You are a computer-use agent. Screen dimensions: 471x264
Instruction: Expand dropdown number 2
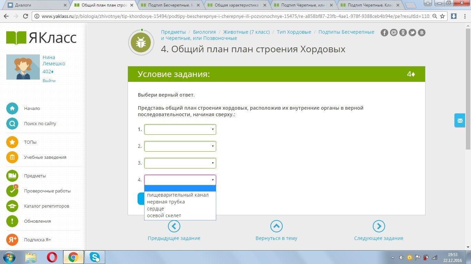click(180, 146)
